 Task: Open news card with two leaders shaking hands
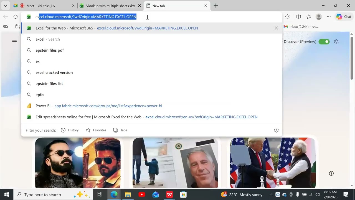click(273, 163)
